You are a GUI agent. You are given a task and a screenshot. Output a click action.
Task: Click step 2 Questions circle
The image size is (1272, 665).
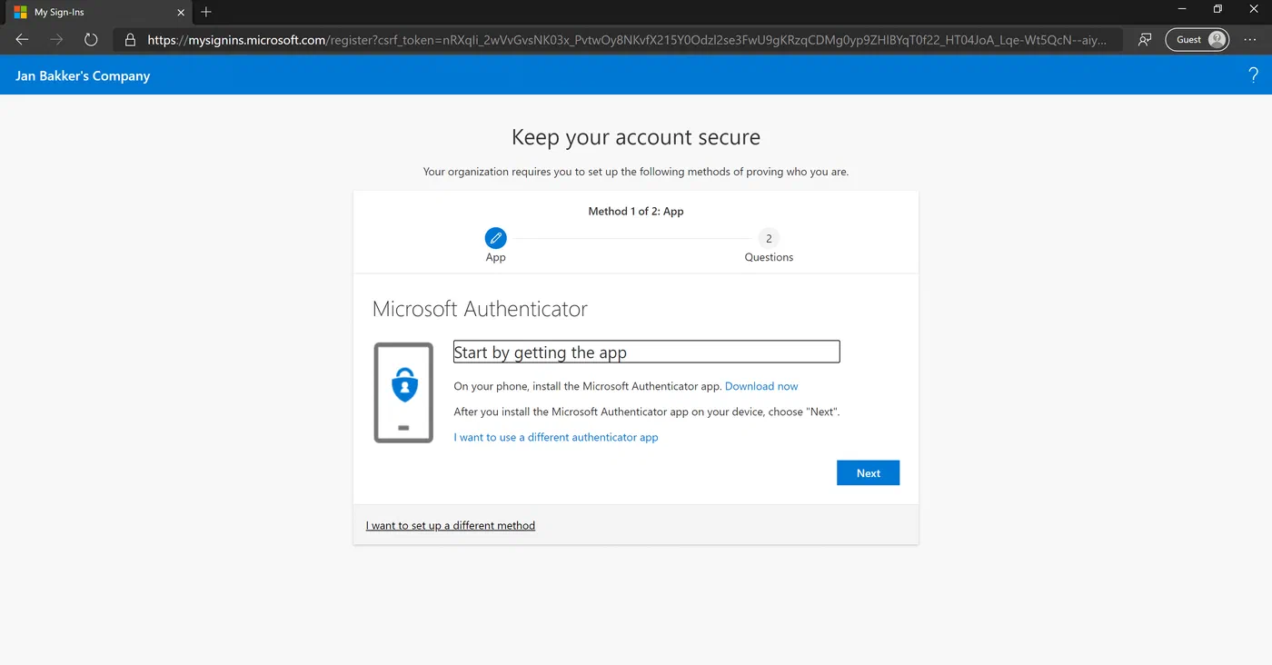[769, 238]
